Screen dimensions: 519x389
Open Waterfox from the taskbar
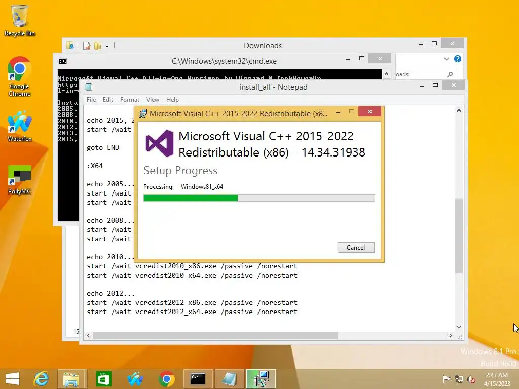tap(135, 379)
